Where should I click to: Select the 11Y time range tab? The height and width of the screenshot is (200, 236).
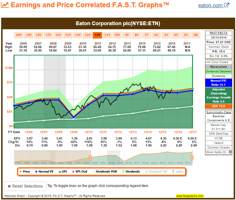(107, 35)
